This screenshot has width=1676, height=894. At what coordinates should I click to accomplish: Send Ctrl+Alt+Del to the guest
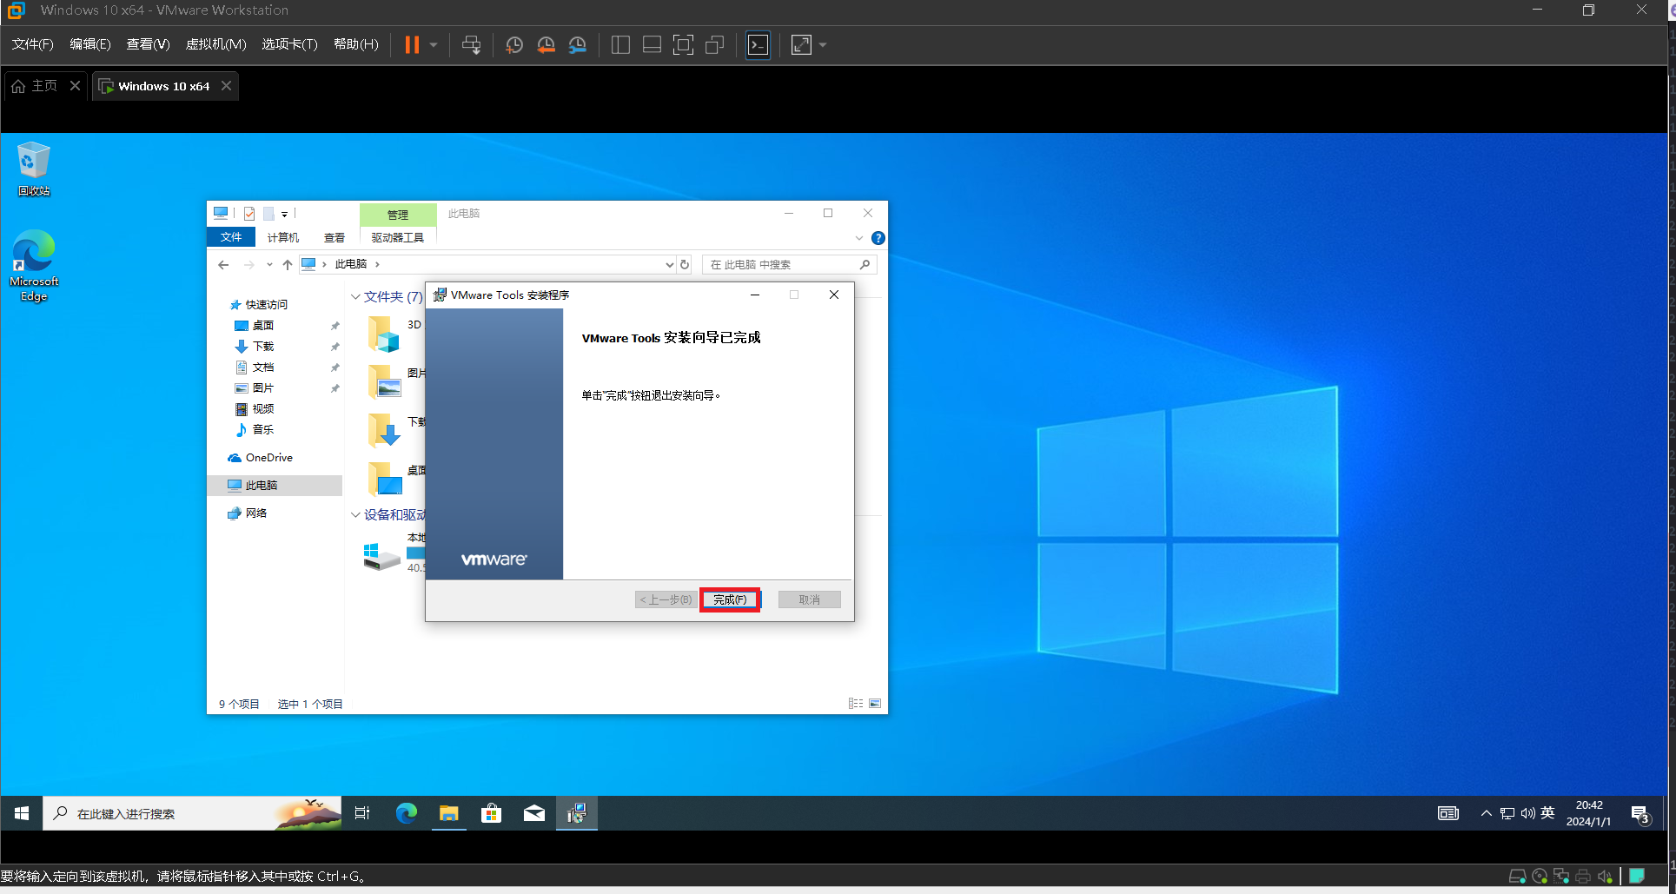472,45
